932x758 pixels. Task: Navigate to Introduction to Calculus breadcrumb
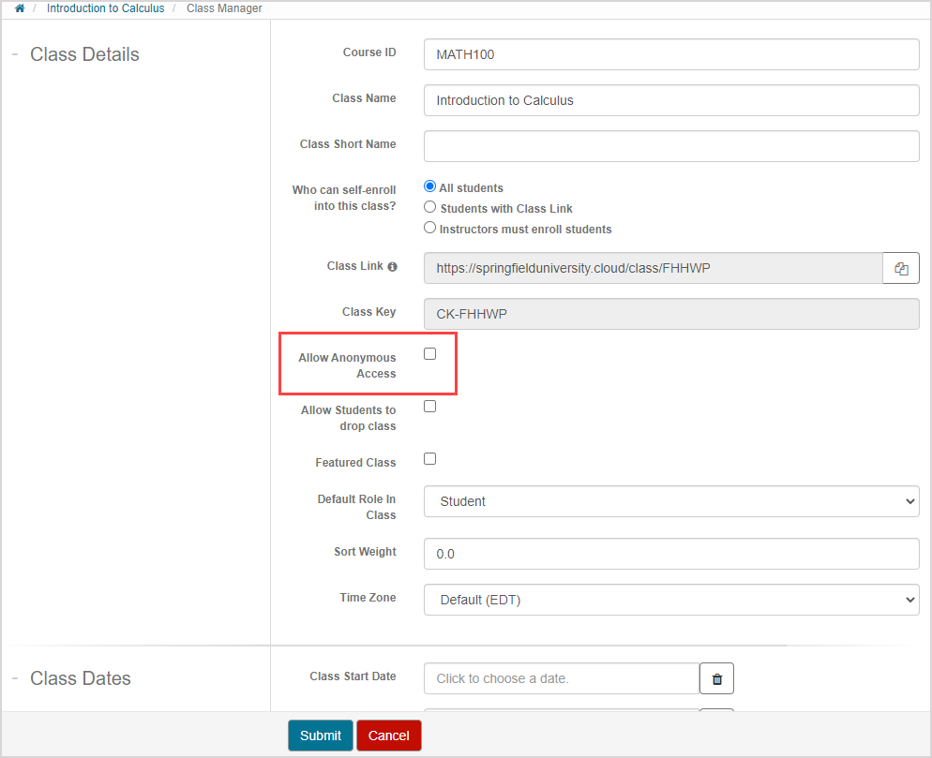click(105, 7)
